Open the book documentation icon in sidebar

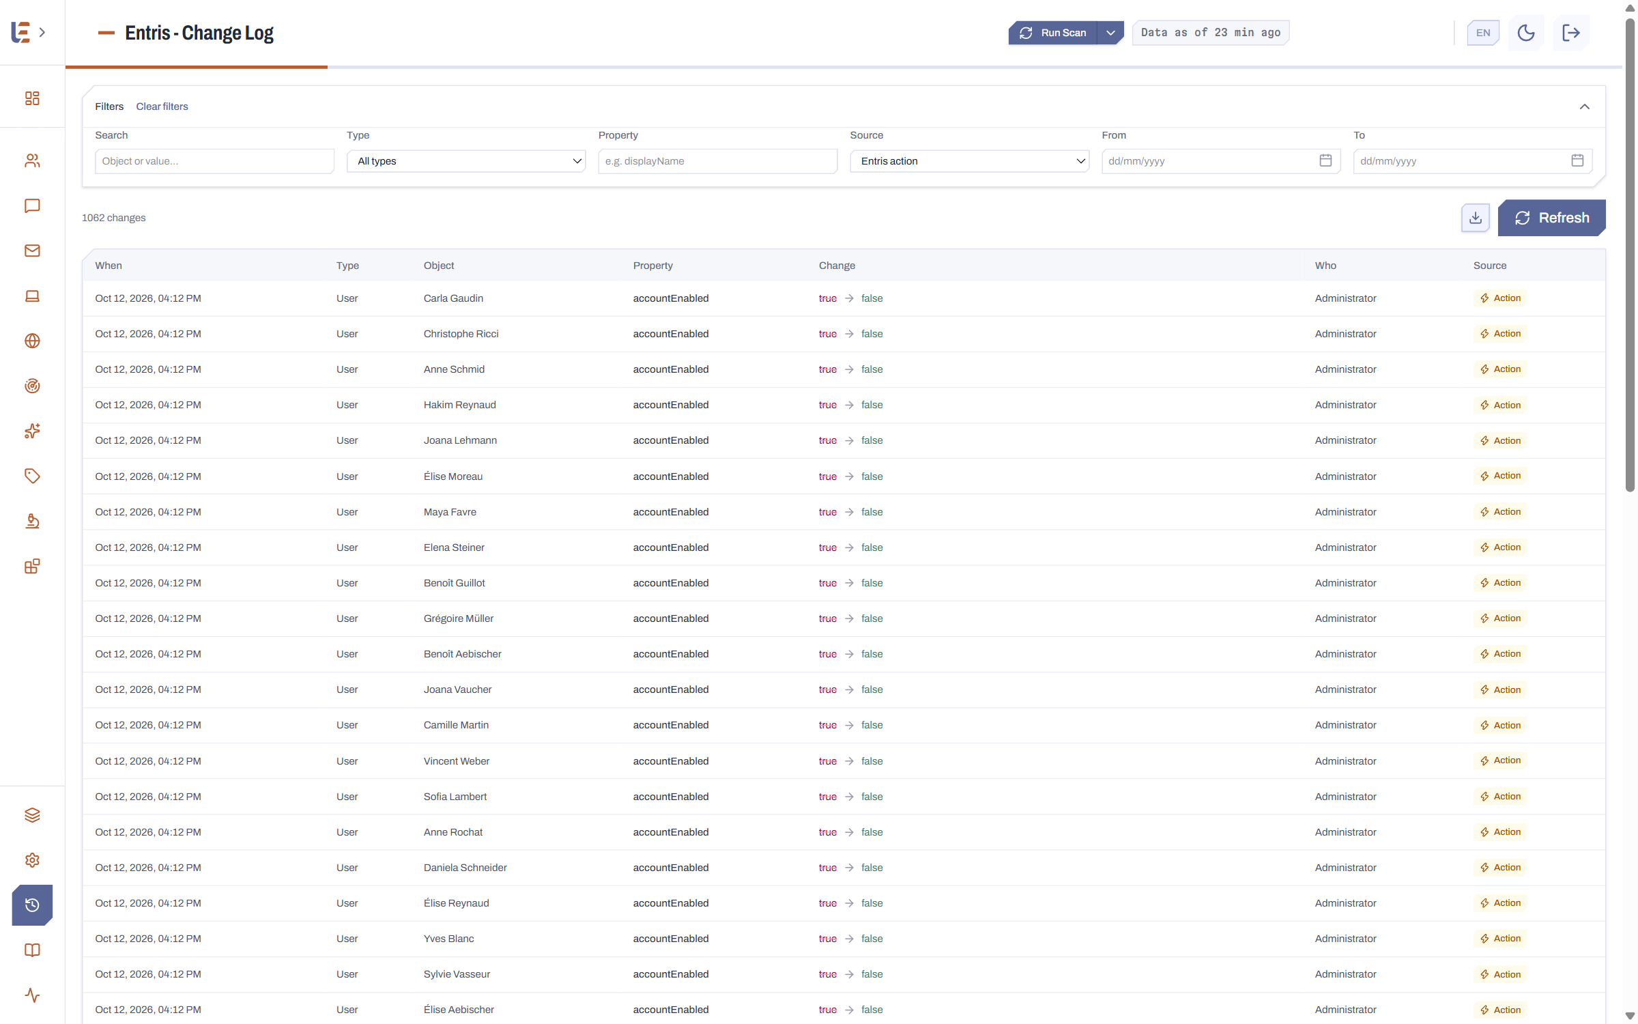point(32,950)
